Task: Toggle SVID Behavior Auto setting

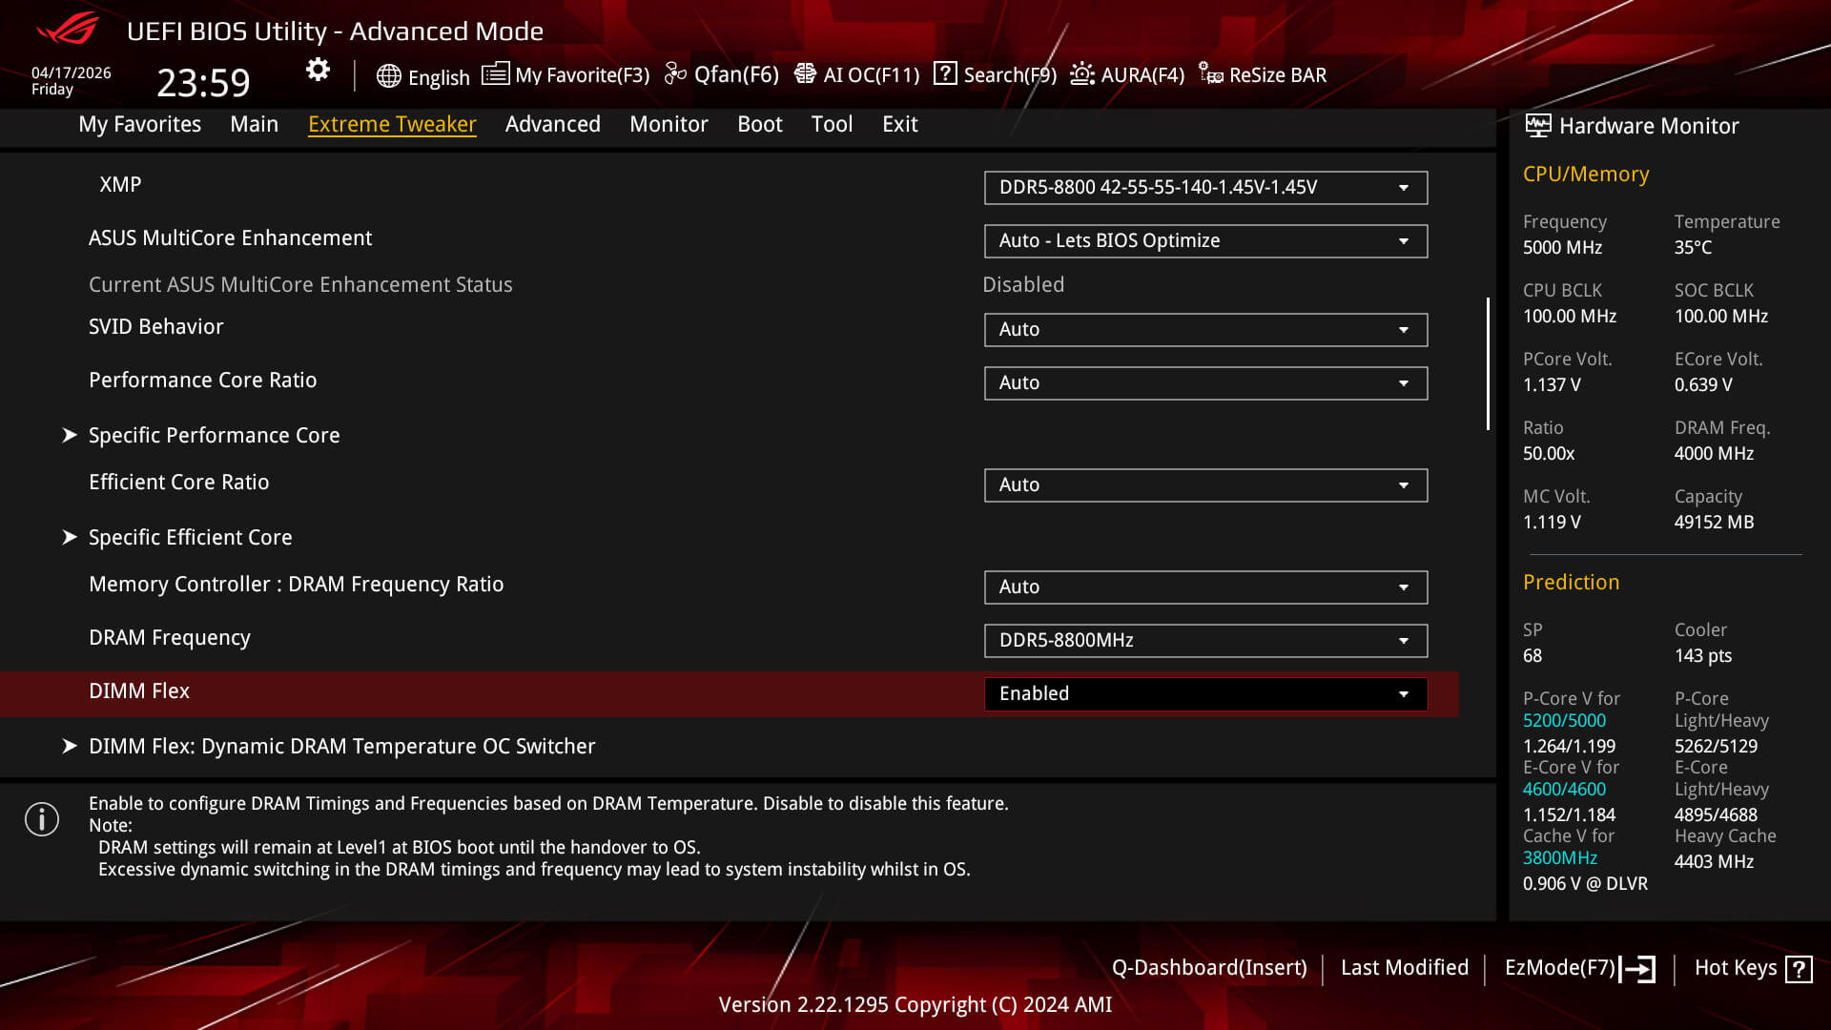Action: (1204, 329)
